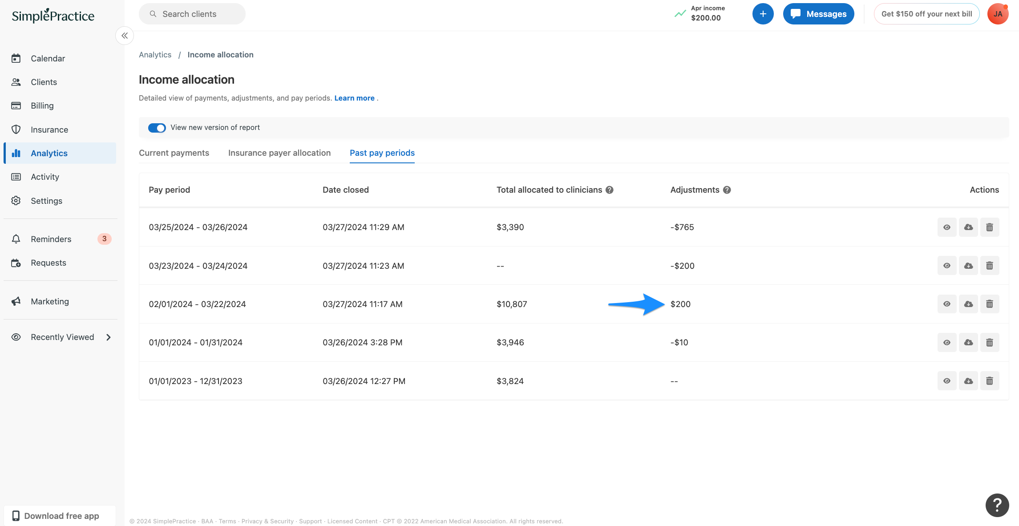Delete the 03/23/2024 - 03/24/2024 pay period
This screenshot has width=1019, height=526.
pyautogui.click(x=990, y=266)
